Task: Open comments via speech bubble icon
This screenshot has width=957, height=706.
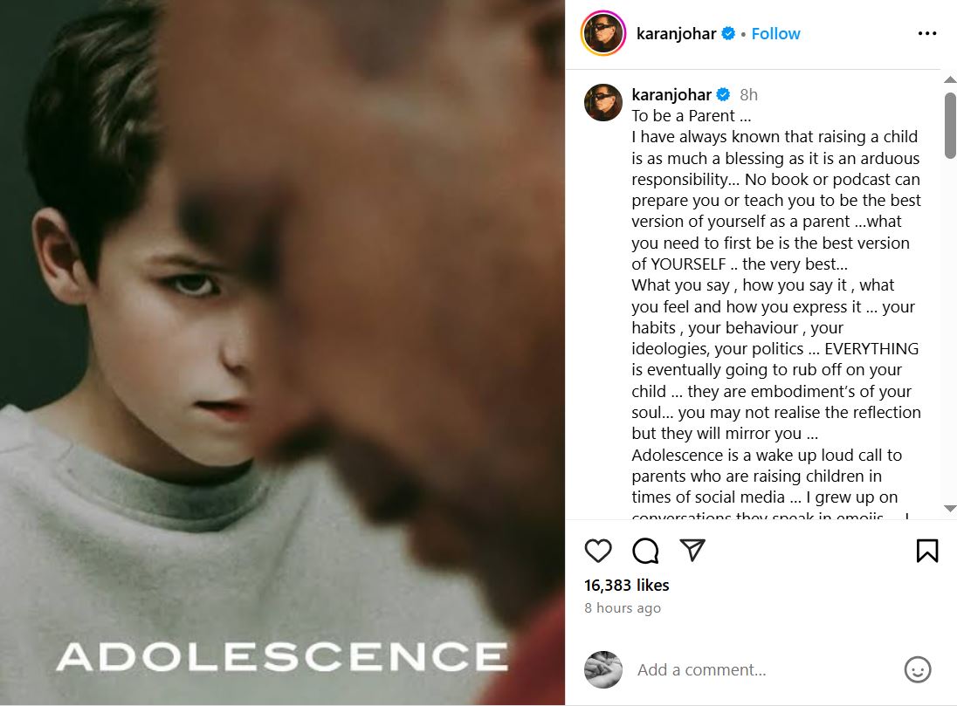Action: pos(645,551)
